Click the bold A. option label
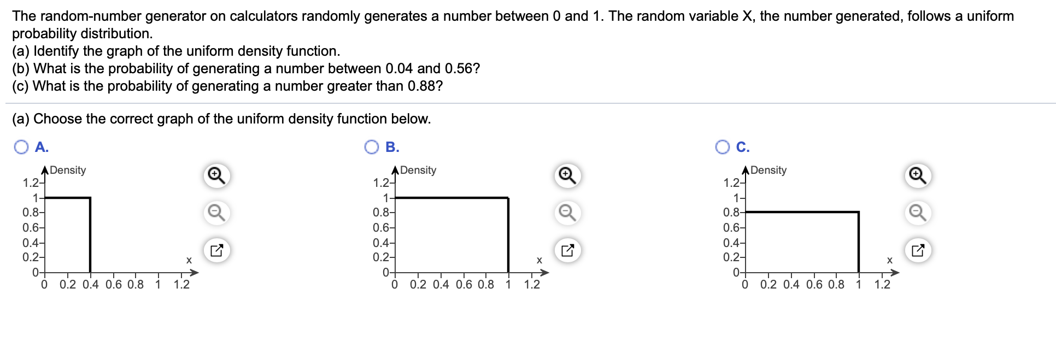The width and height of the screenshot is (1056, 341). (x=42, y=147)
